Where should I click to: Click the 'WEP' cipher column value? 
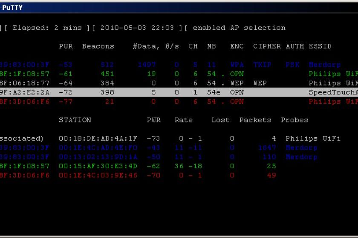pyautogui.click(x=260, y=83)
